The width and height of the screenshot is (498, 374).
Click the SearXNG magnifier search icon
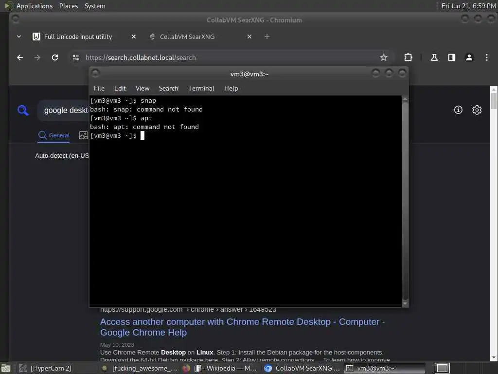click(x=23, y=111)
